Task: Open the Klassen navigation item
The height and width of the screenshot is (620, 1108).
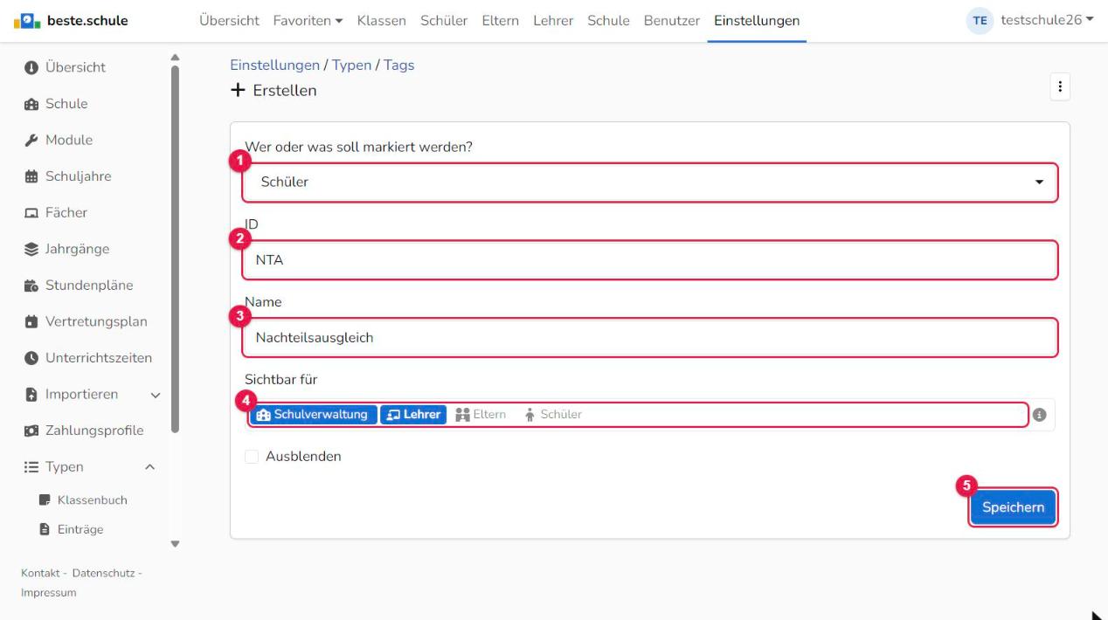Action: pos(382,20)
